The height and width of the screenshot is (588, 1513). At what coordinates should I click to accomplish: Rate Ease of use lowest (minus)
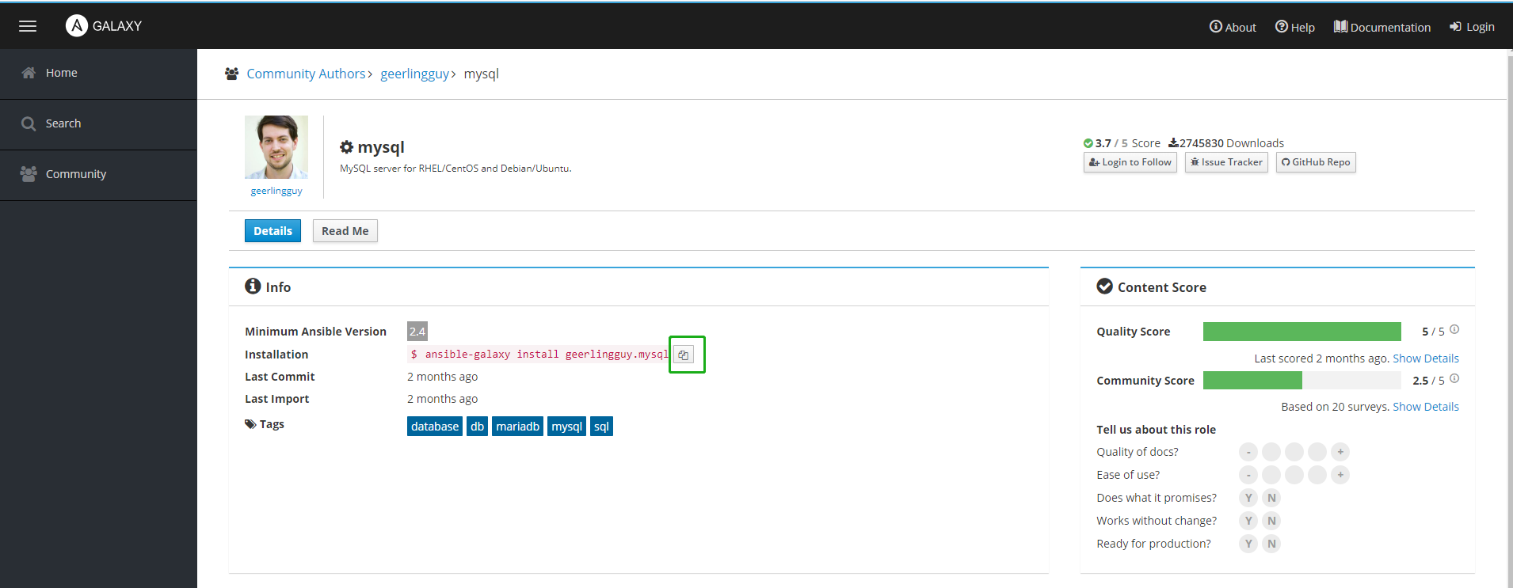[1248, 475]
